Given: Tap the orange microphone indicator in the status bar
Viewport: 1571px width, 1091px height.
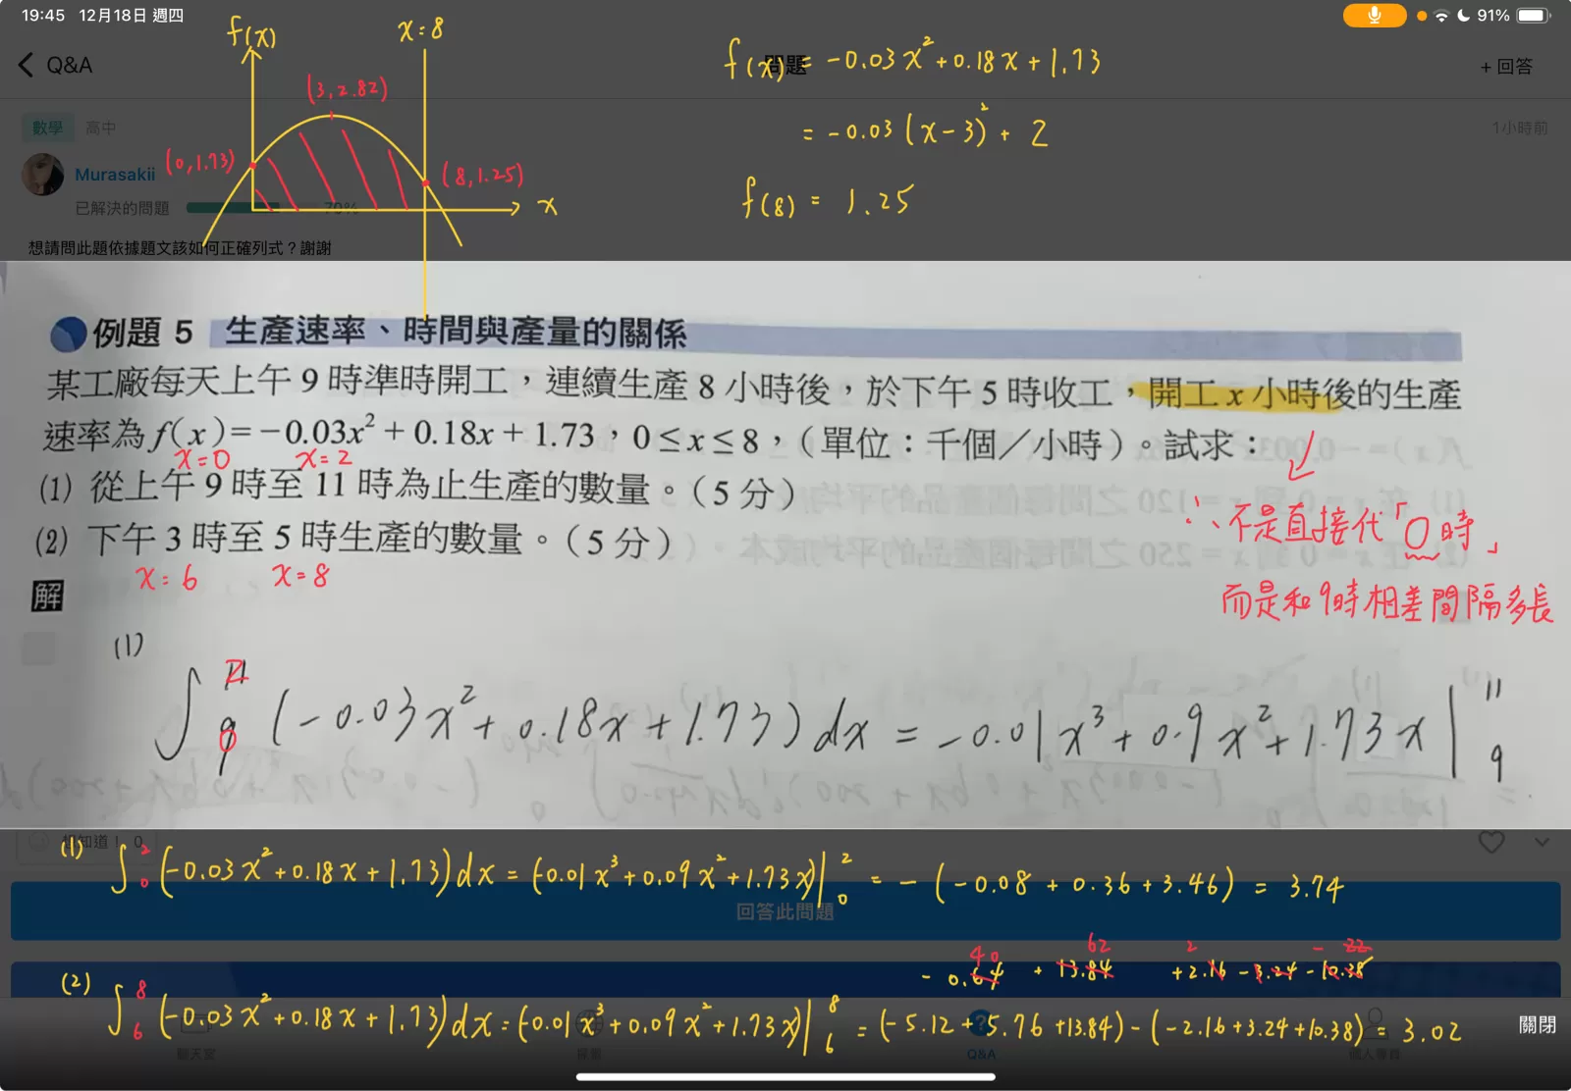Looking at the screenshot, I should [1374, 16].
